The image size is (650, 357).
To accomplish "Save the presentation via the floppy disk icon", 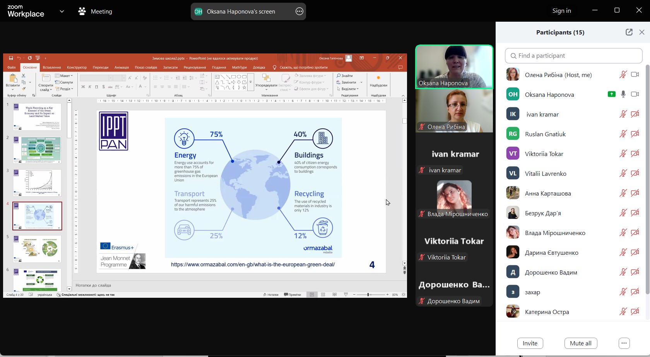I will (x=11, y=58).
